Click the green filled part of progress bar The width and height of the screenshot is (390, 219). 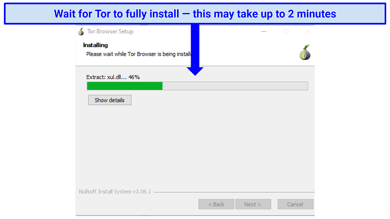tap(125, 86)
